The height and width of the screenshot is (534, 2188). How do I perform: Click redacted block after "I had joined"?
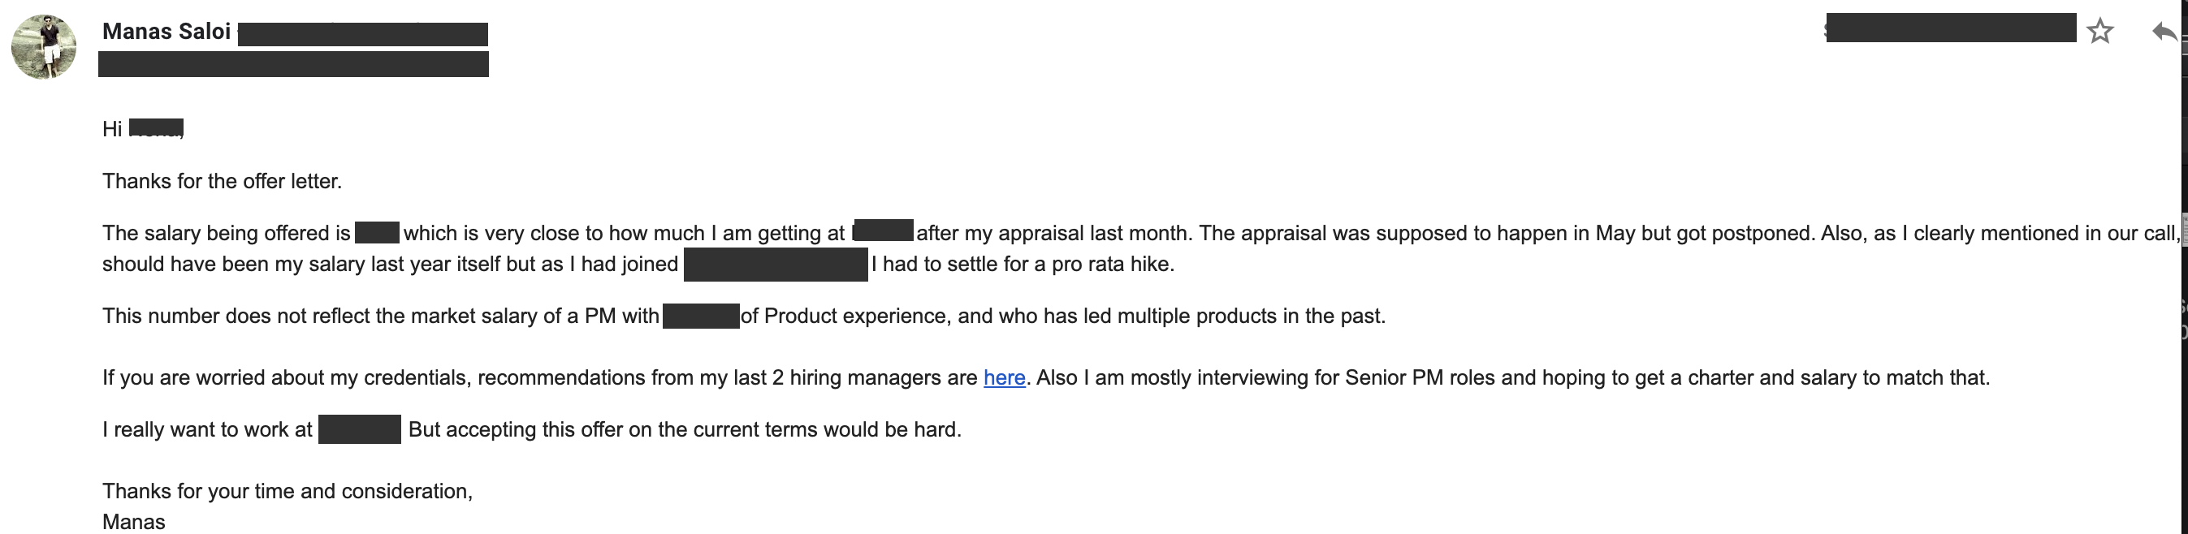pos(776,264)
